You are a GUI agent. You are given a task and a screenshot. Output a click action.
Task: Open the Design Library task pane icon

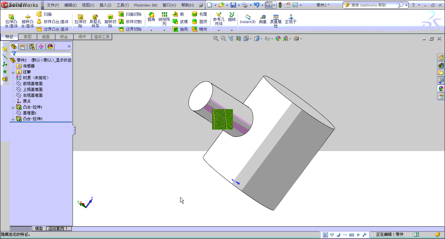(x=441, y=65)
